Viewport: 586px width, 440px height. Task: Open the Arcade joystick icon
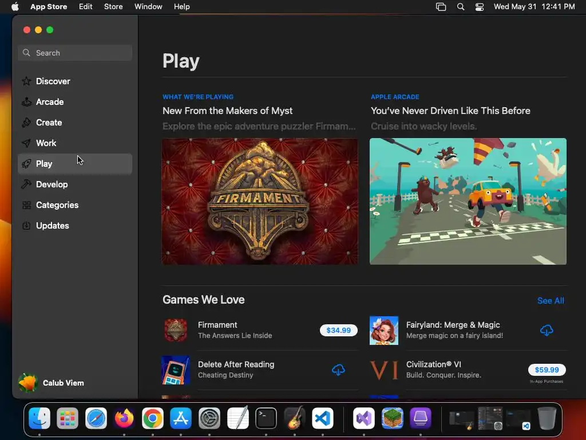26,102
